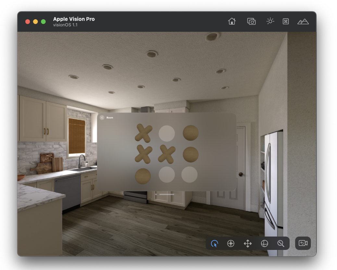The width and height of the screenshot is (337, 270).
Task: Click the window grabber bar below the game
Action: (167, 194)
